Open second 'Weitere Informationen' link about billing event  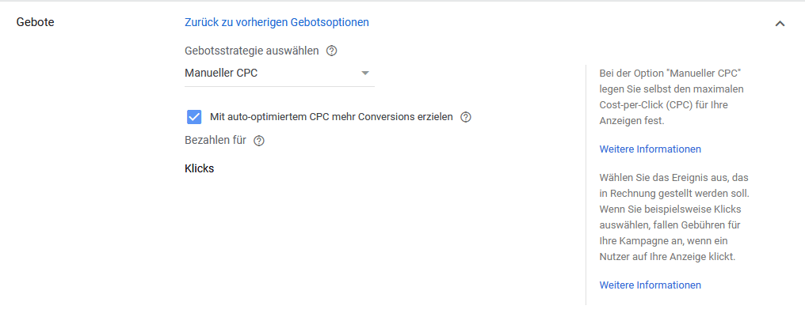tap(650, 285)
